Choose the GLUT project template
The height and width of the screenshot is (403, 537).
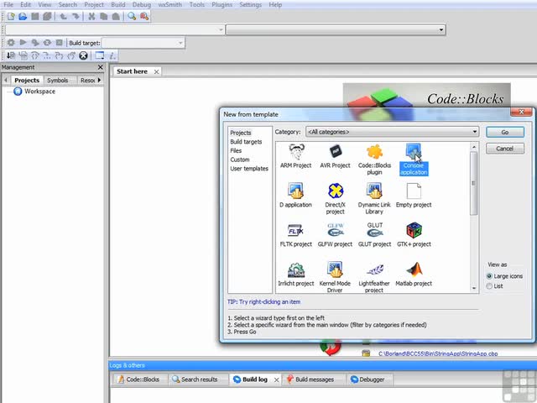click(374, 235)
